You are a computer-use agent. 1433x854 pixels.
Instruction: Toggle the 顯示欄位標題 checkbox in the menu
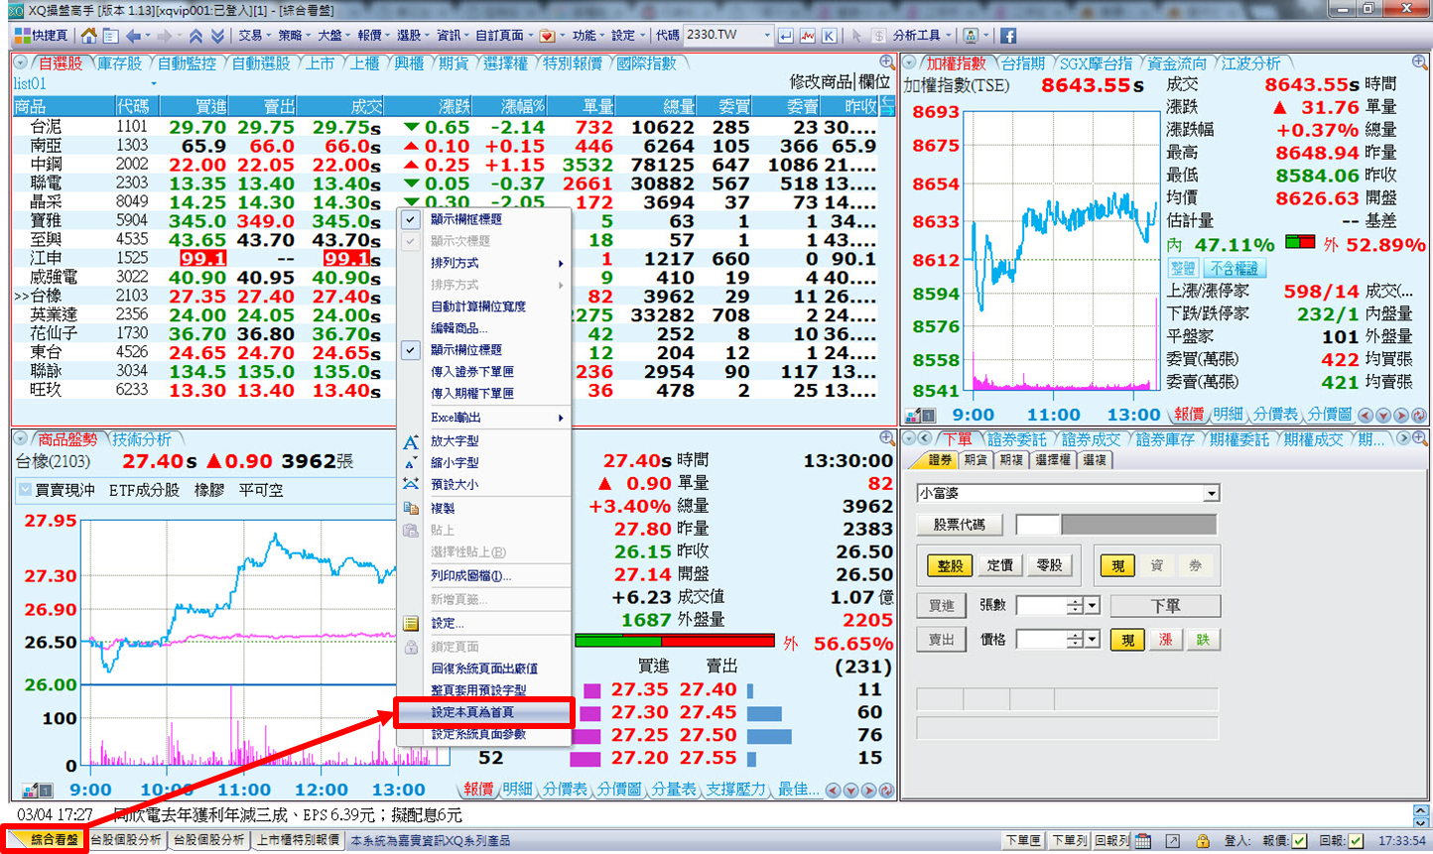tap(410, 350)
